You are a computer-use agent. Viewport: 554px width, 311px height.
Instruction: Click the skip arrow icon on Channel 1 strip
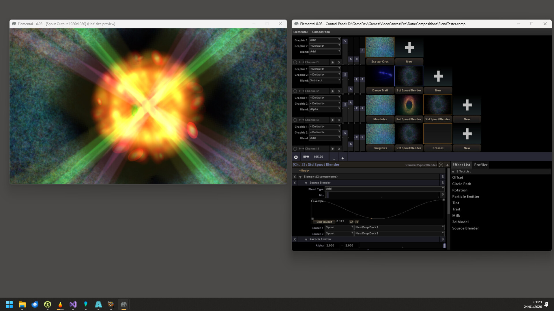(333, 62)
